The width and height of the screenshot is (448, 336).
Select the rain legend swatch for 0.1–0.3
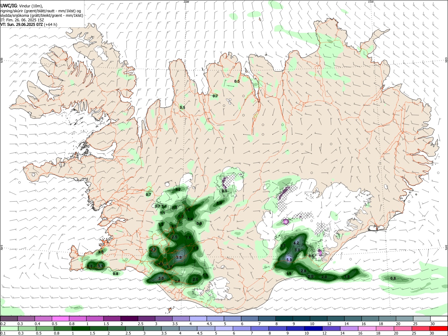[9, 329]
